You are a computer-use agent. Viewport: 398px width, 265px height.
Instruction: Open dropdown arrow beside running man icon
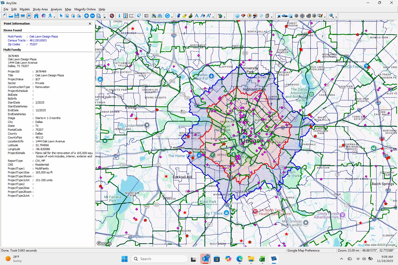(x=54, y=17)
